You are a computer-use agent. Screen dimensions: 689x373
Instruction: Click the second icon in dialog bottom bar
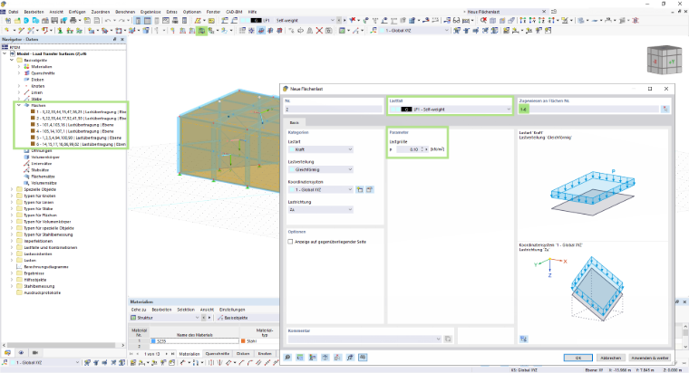[x=300, y=358]
